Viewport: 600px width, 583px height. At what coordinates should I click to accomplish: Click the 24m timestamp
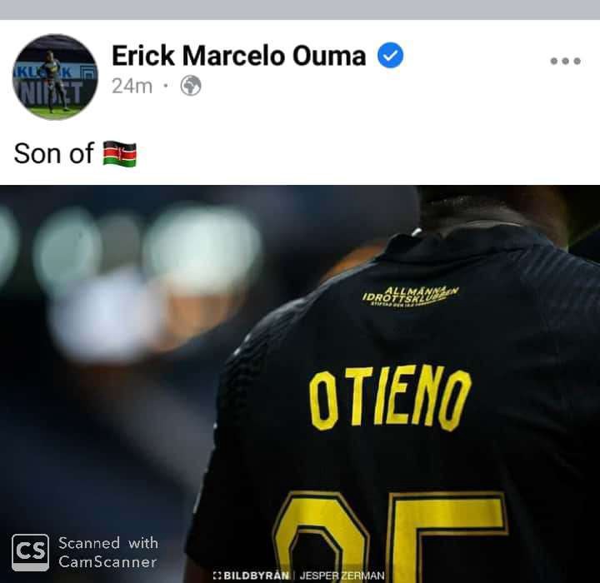pos(132,86)
